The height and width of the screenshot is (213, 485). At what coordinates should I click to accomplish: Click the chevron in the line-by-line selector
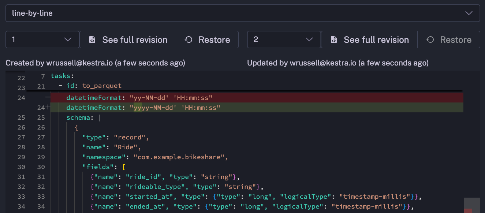469,13
